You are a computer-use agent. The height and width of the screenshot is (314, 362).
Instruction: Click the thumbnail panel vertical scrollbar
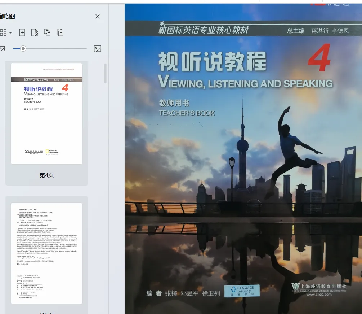tap(105, 73)
